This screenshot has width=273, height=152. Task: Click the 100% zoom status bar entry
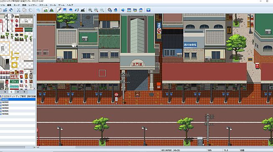coord(209,150)
